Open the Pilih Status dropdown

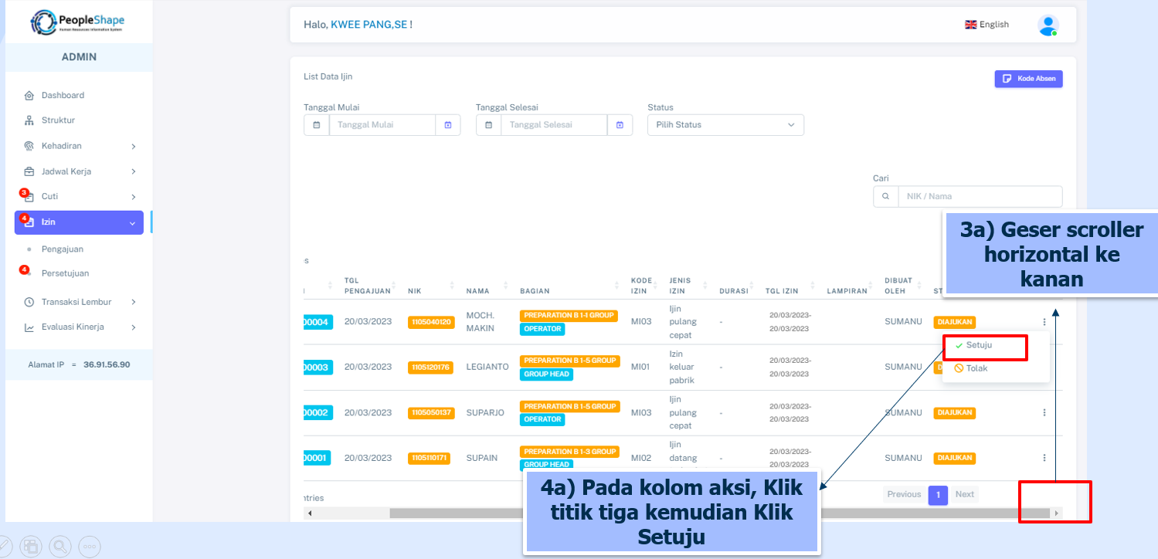tap(725, 125)
